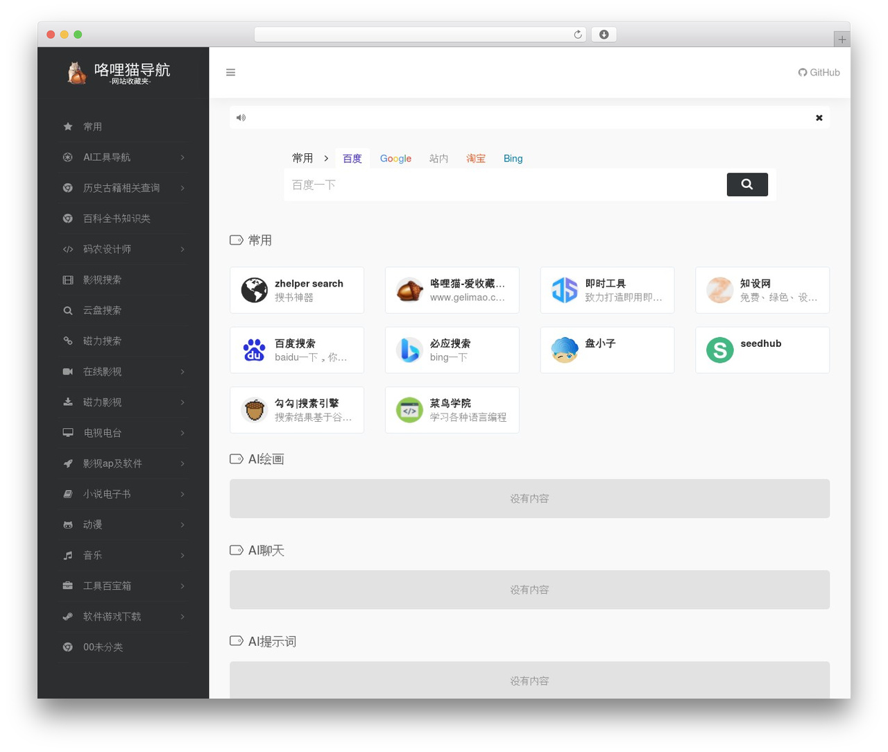Switch to the 站内 search tab
This screenshot has height=752, width=888.
pos(438,159)
